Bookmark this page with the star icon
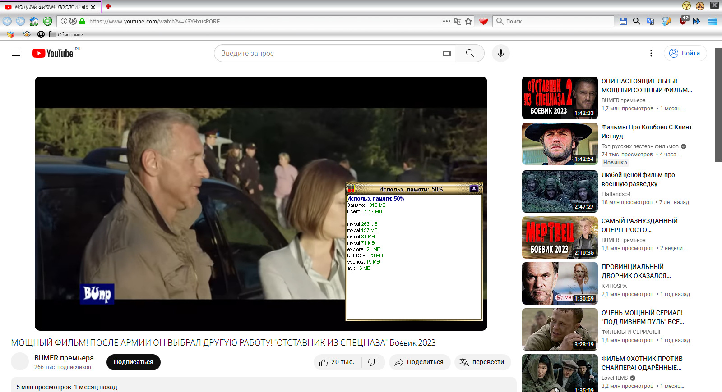The image size is (722, 392). click(468, 21)
